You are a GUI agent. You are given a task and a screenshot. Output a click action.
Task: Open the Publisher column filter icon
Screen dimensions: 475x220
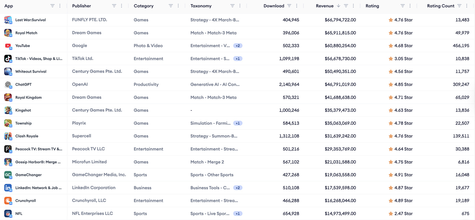114,6
